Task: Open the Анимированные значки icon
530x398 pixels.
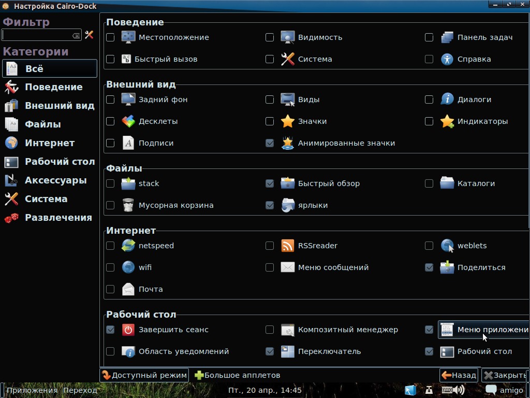Action: 288,143
